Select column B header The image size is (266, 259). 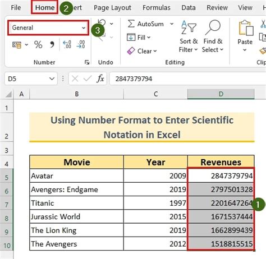coord(77,94)
